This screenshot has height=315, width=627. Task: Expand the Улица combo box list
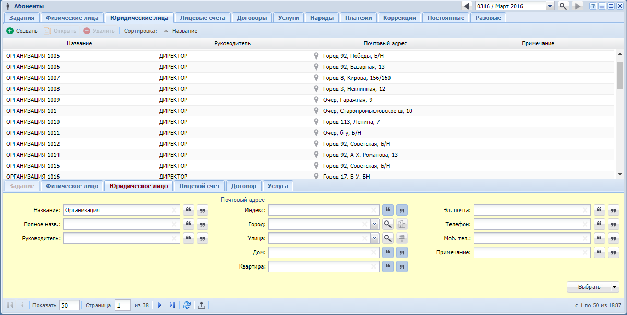pos(374,238)
